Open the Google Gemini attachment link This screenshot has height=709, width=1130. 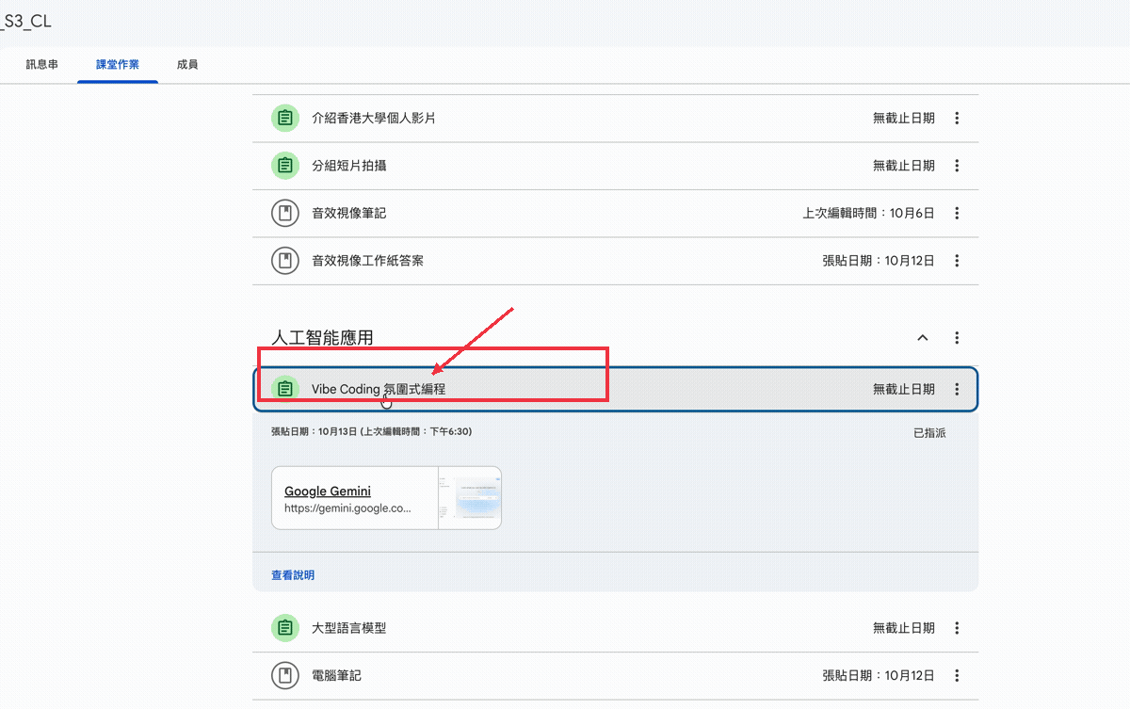click(x=328, y=491)
